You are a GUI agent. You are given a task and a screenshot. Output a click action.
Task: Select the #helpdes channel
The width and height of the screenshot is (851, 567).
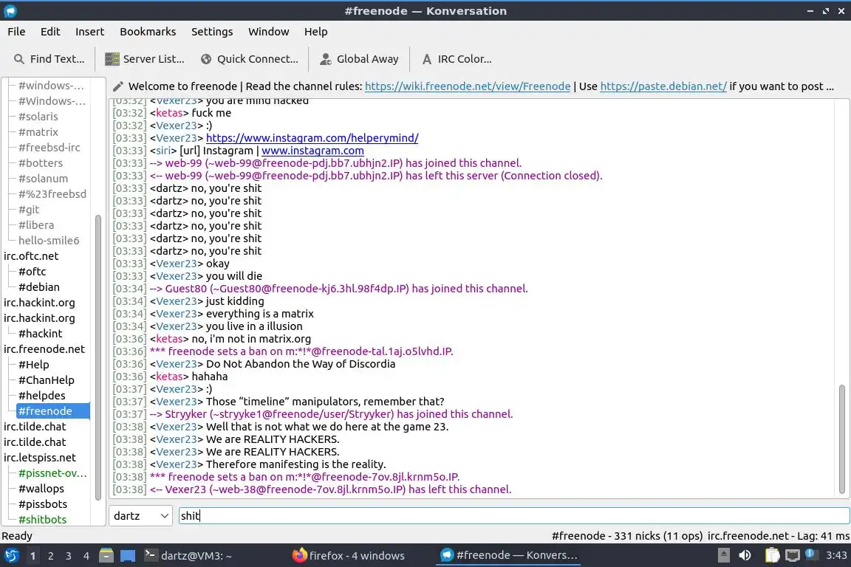[42, 396]
